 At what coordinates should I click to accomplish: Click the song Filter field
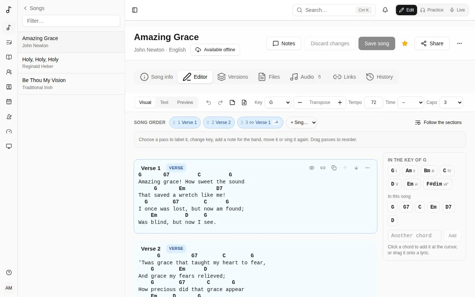pyautogui.click(x=71, y=21)
